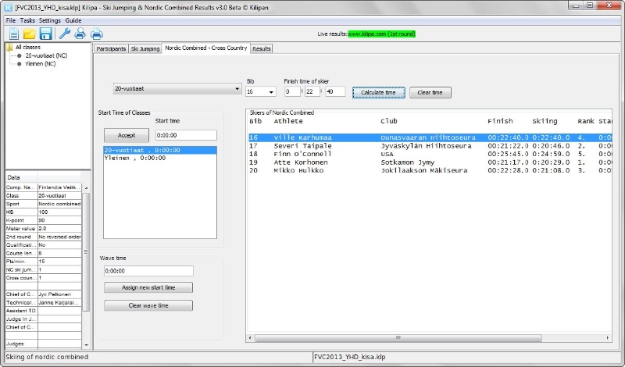625x367 pixels.
Task: Switch to the Results tab
Action: pos(262,48)
